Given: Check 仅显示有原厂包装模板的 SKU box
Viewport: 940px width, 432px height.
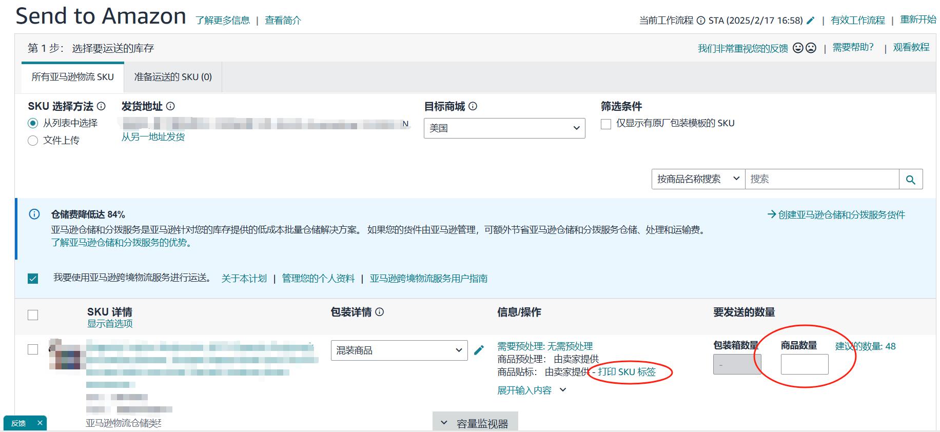Looking at the screenshot, I should 606,124.
